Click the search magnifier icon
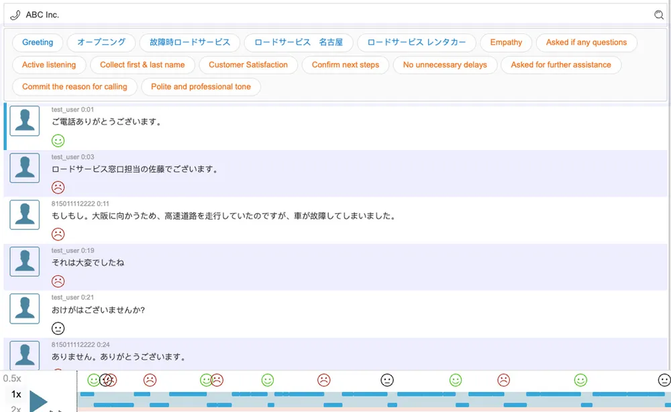The image size is (671, 412). [658, 15]
